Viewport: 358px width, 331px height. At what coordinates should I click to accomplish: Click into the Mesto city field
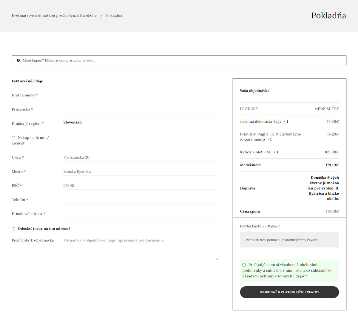(141, 171)
